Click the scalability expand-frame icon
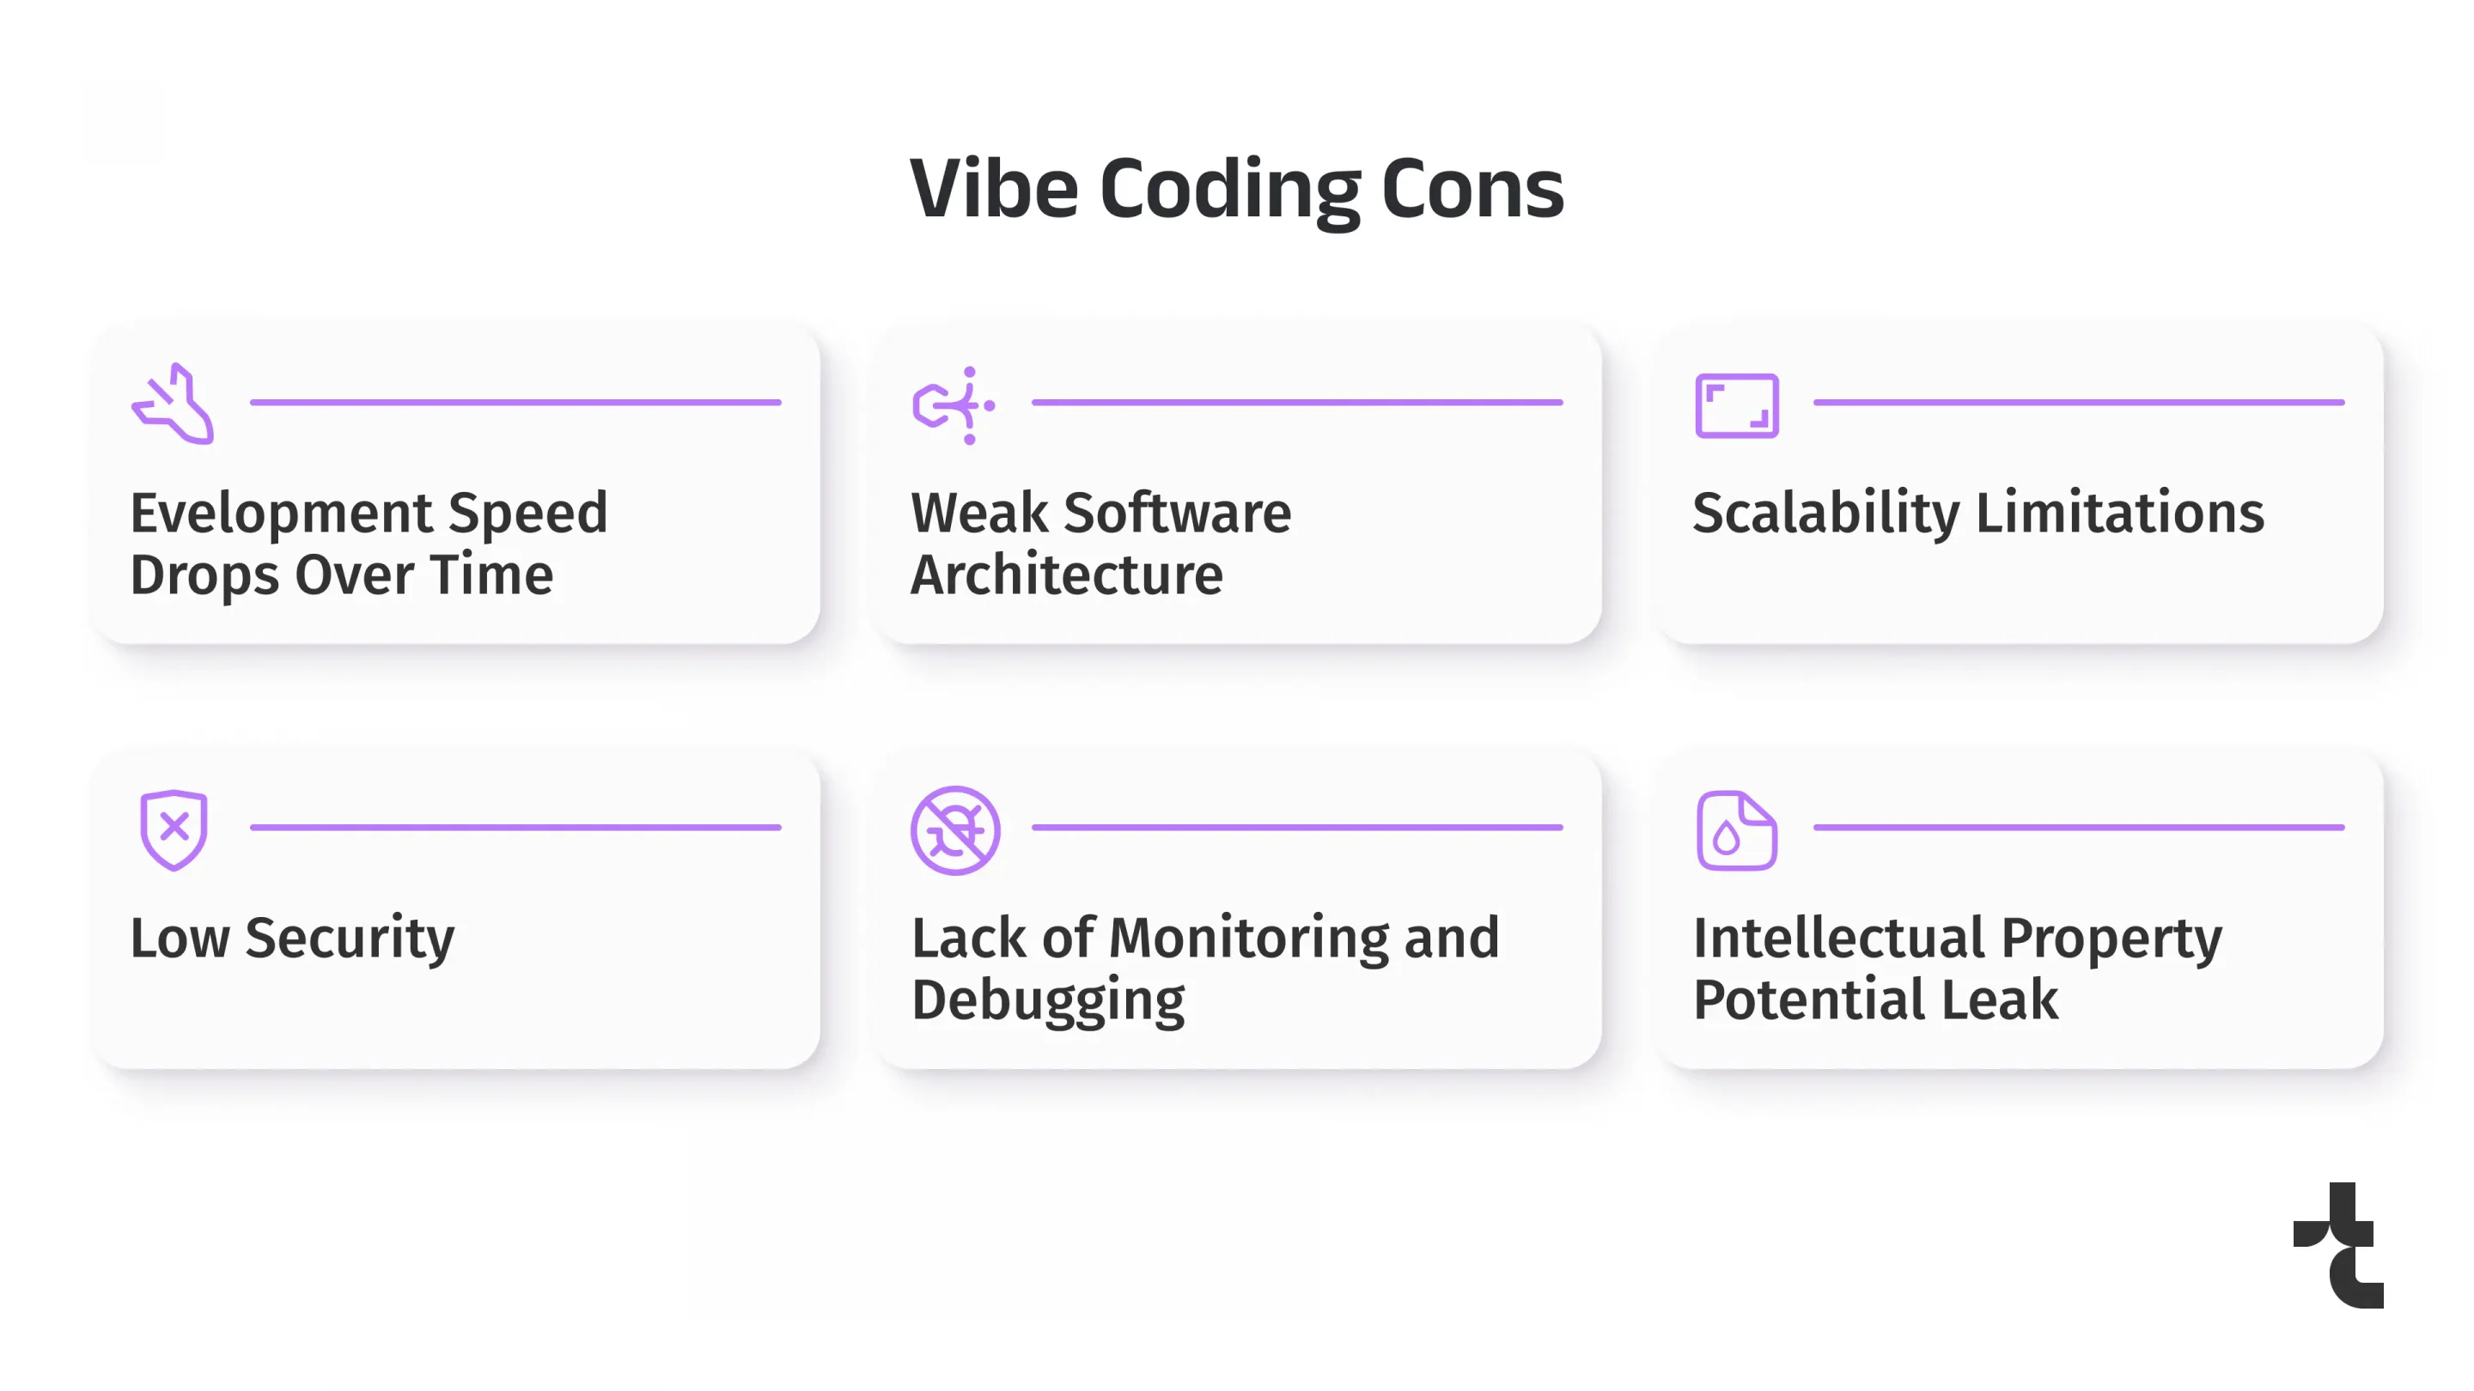 (1736, 405)
